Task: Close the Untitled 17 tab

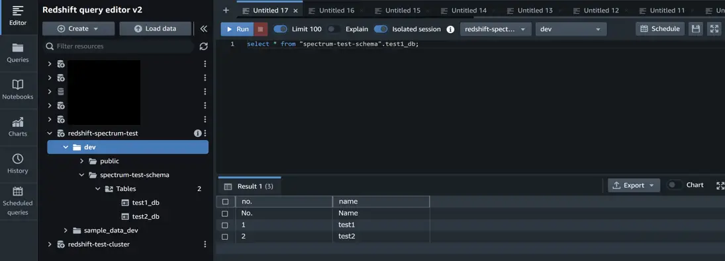Action: [x=295, y=11]
